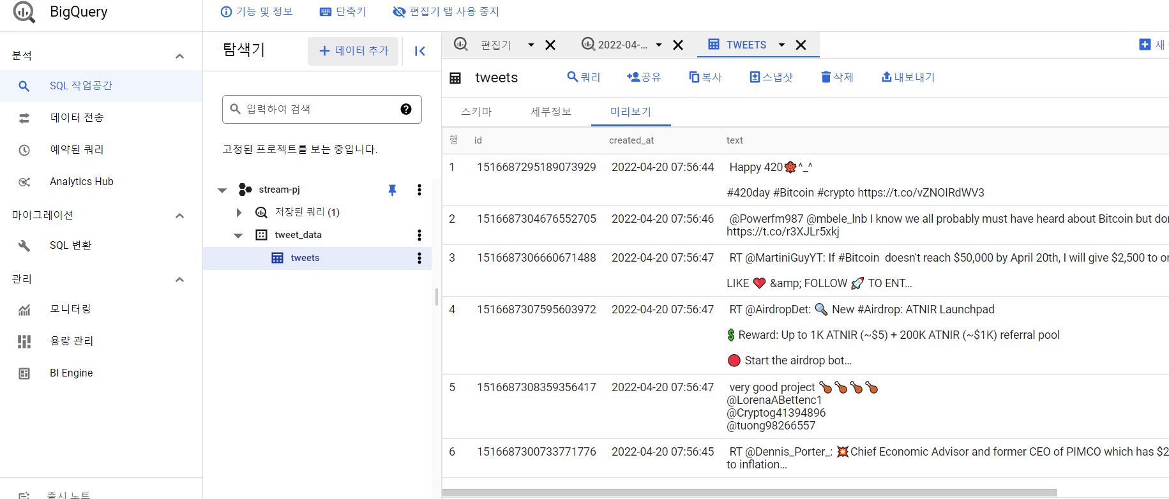Open the TWEETS tab dropdown arrow

click(781, 45)
